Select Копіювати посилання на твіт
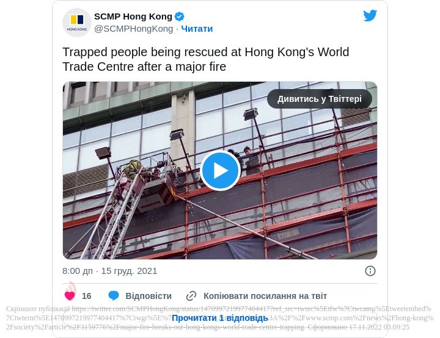This screenshot has width=440, height=338. tap(265, 296)
